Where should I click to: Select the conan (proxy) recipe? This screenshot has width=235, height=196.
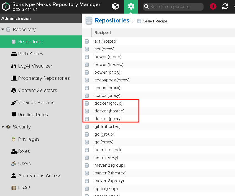click(x=158, y=88)
